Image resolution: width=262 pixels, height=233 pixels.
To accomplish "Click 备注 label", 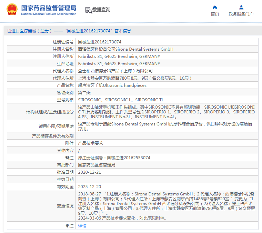I will coord(69,158).
